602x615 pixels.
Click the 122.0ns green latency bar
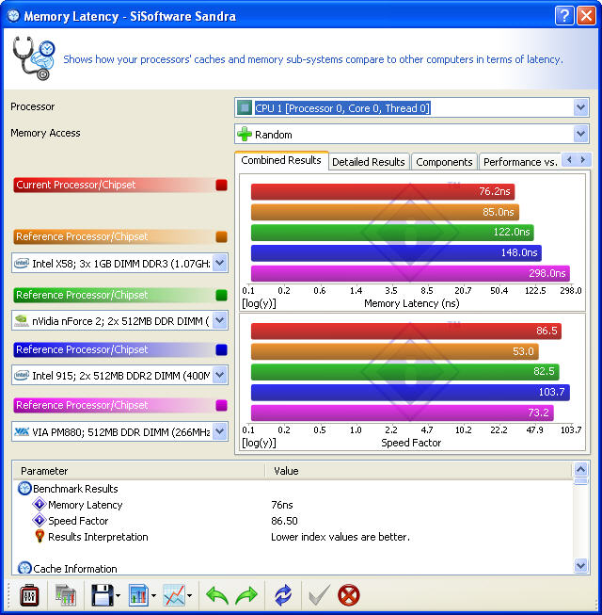[392, 233]
